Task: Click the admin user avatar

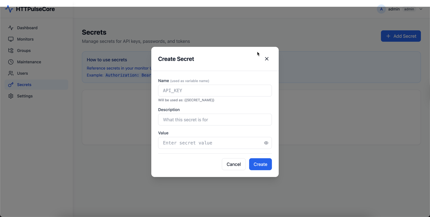Action: click(381, 9)
